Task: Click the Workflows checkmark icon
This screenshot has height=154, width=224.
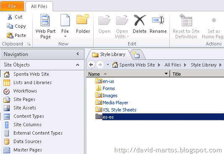Action: [x=7, y=91]
